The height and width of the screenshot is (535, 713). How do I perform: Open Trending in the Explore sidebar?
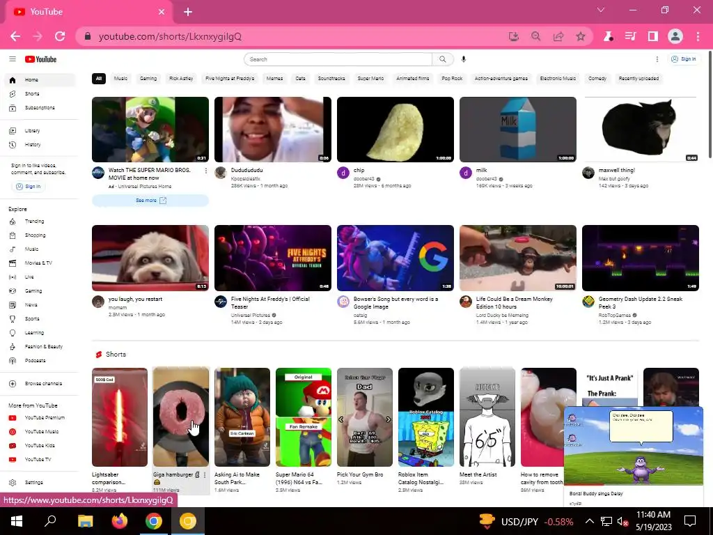coord(35,222)
